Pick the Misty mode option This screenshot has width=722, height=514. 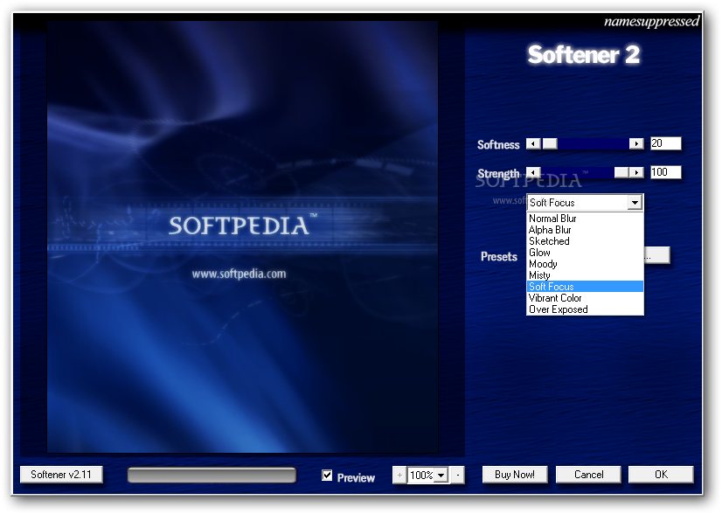click(x=585, y=275)
